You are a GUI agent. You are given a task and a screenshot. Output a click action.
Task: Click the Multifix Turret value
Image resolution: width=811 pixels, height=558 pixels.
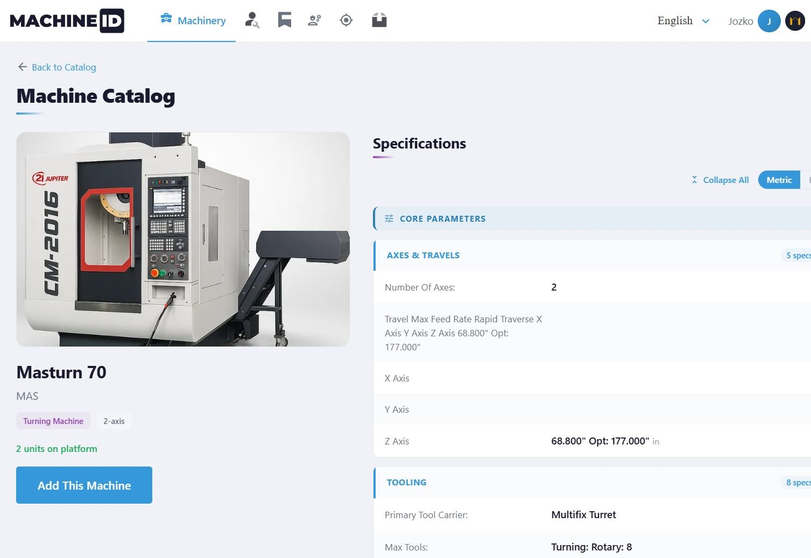click(x=583, y=515)
